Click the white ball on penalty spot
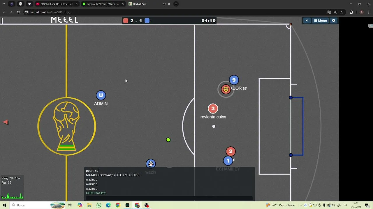 coord(214,126)
